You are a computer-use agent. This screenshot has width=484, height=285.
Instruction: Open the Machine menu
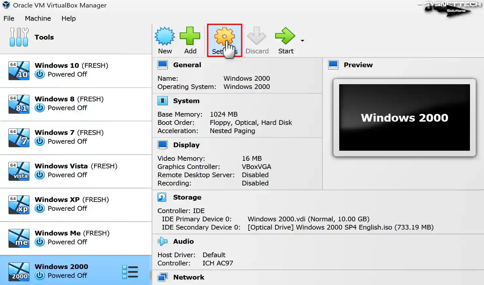click(x=38, y=18)
